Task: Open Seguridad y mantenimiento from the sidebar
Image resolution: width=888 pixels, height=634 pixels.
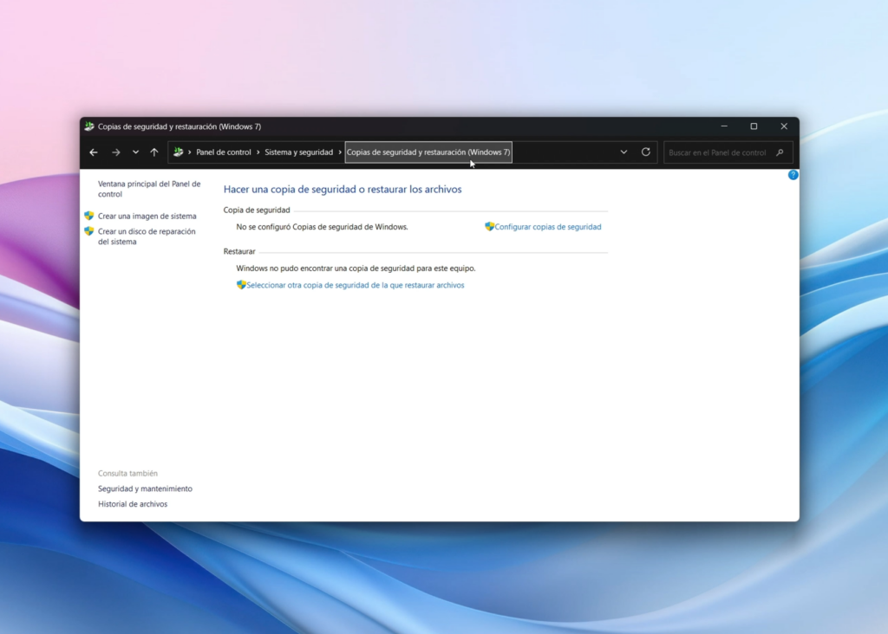Action: [146, 488]
